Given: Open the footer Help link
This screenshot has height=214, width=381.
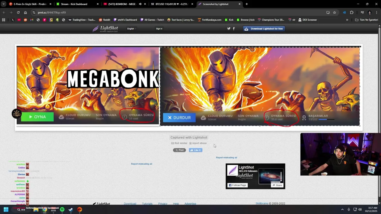Looking at the screenshot, I should pyautogui.click(x=176, y=204).
